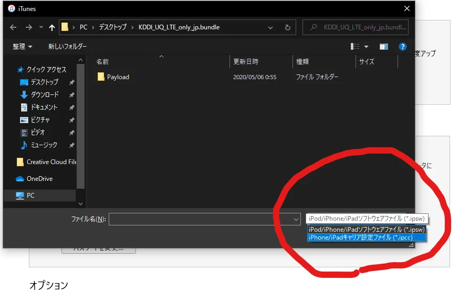Go forward using the right arrow
The width and height of the screenshot is (470, 292).
point(28,28)
